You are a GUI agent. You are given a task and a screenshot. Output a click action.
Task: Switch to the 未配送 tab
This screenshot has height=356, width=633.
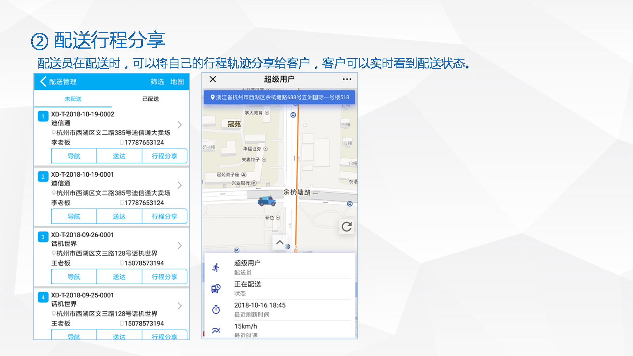(x=73, y=99)
